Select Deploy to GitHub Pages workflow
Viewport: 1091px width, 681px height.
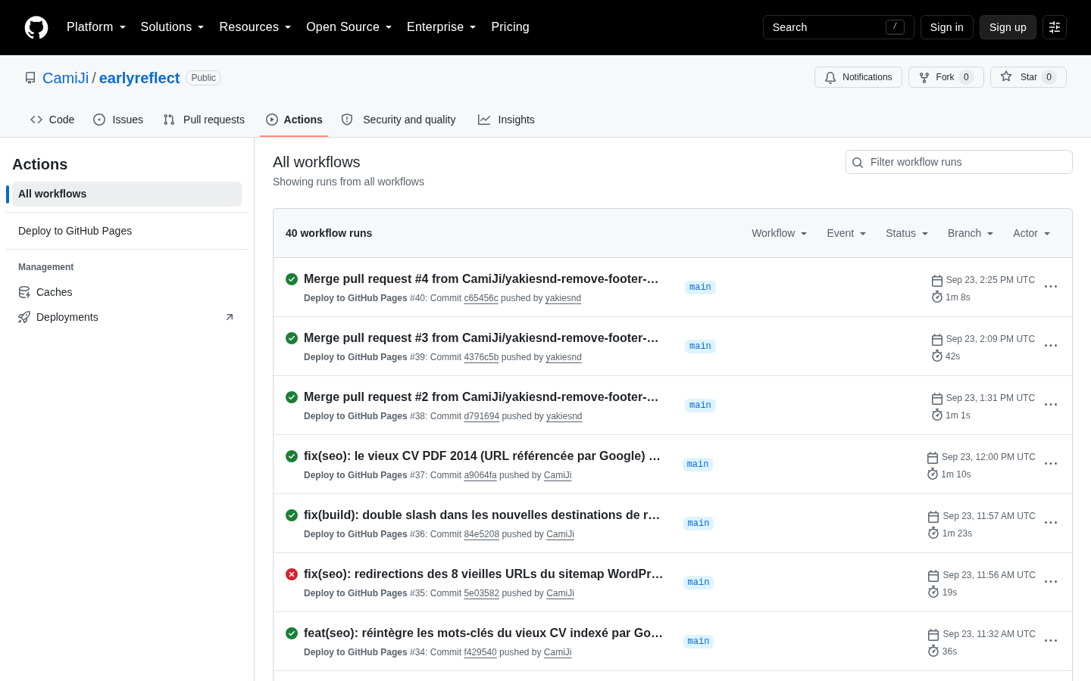click(127, 231)
